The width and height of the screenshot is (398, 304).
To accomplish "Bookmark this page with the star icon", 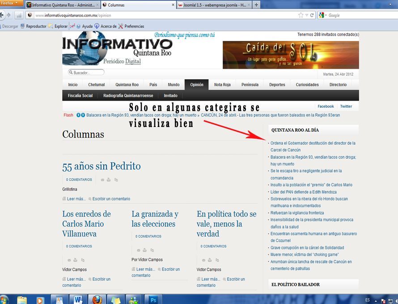I will [301, 15].
